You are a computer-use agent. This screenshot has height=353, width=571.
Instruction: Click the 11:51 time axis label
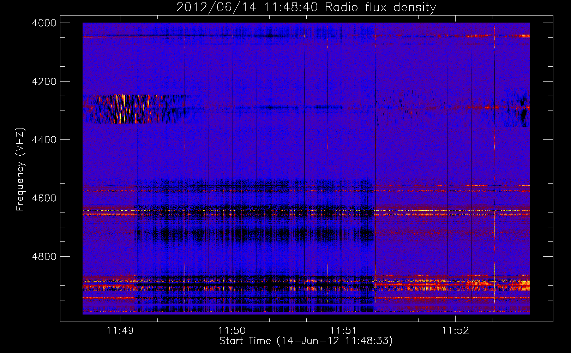coord(344,330)
